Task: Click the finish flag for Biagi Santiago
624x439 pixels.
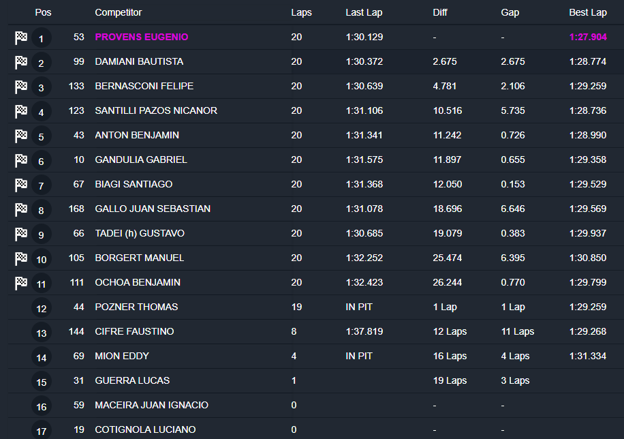Action: 21,185
